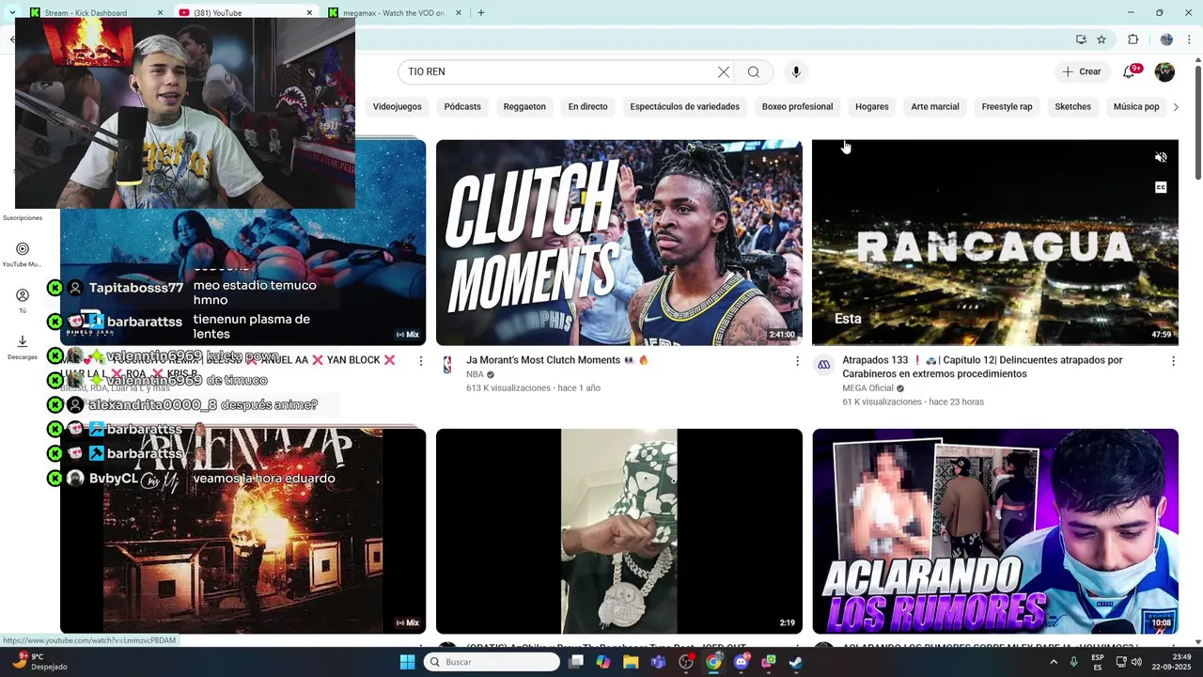Toggle closed captions on RANCAGUA preview
Screen dimensions: 1203x677
(1161, 187)
